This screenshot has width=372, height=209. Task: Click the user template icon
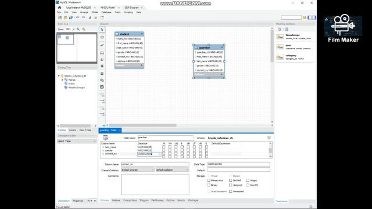[x=280, y=46]
